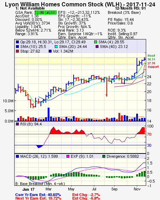Click the purple RSI (8) legend swatch
The image size is (160, 200).
click(17, 124)
